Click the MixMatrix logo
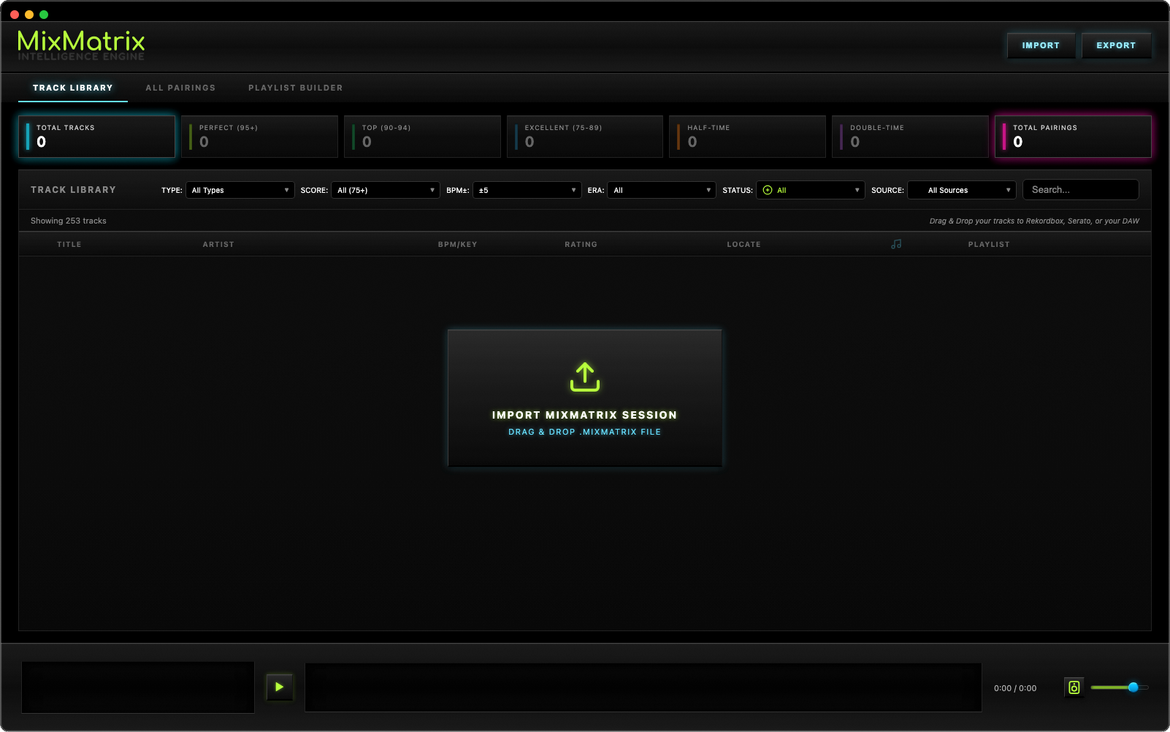 click(81, 42)
